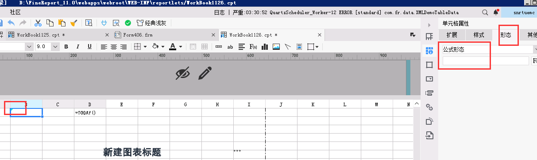
Task: Toggle the hidden eye-slash icon
Action: pos(183,73)
